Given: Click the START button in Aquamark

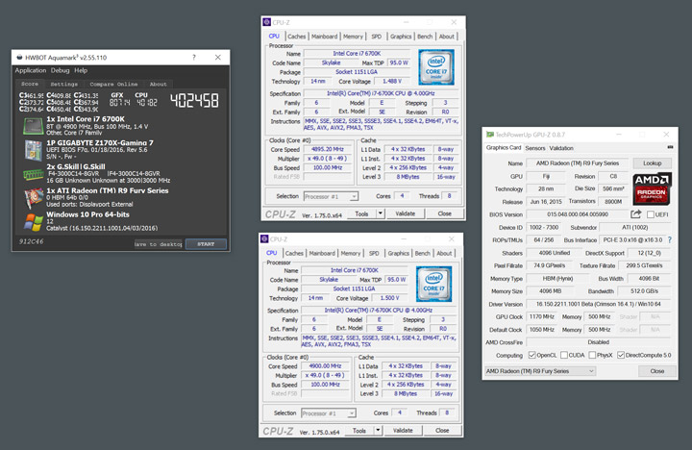Looking at the screenshot, I should click(206, 244).
